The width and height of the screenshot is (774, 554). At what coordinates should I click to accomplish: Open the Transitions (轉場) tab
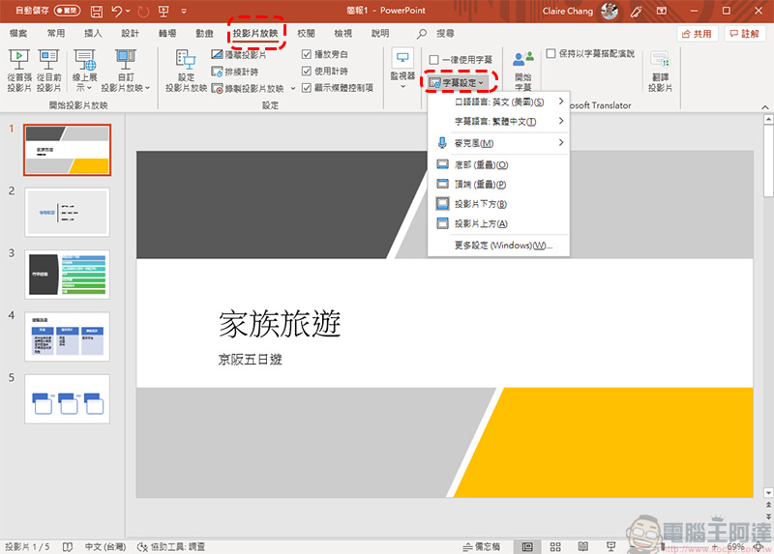click(166, 34)
